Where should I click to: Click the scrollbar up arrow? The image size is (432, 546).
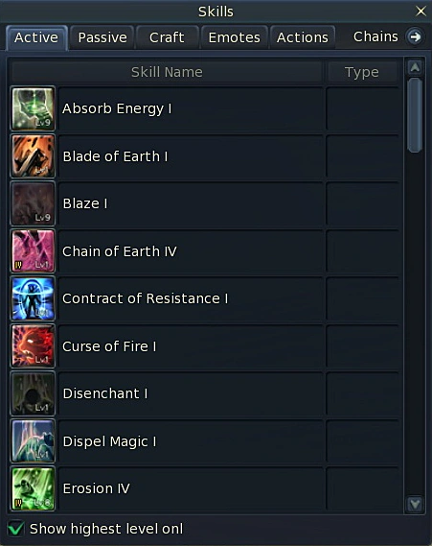tap(415, 67)
